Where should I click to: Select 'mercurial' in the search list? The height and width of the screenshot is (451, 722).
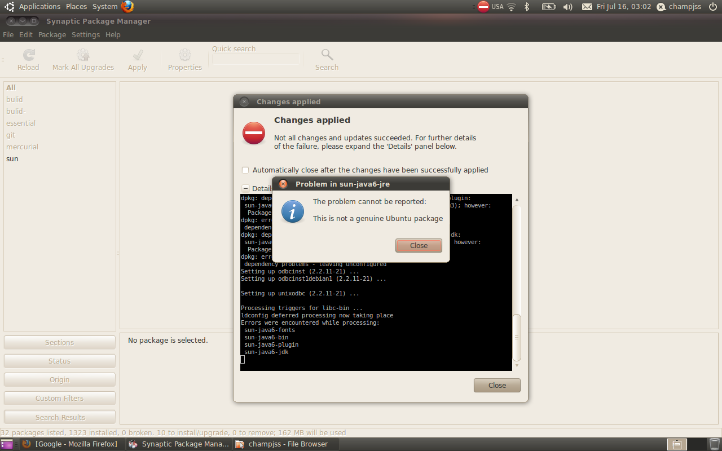pyautogui.click(x=60, y=147)
